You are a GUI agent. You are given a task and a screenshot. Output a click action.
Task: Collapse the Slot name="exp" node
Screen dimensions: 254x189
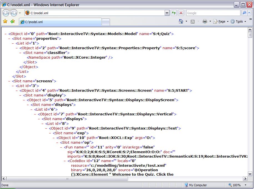(50, 133)
